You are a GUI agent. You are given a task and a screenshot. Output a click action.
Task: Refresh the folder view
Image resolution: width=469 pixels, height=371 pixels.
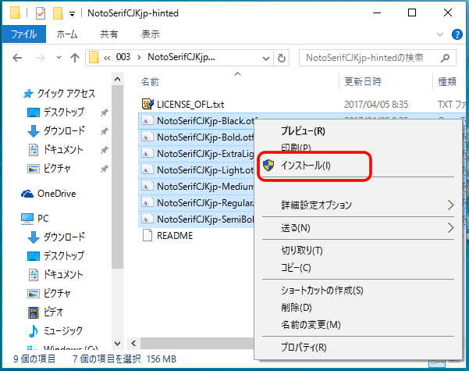click(282, 58)
